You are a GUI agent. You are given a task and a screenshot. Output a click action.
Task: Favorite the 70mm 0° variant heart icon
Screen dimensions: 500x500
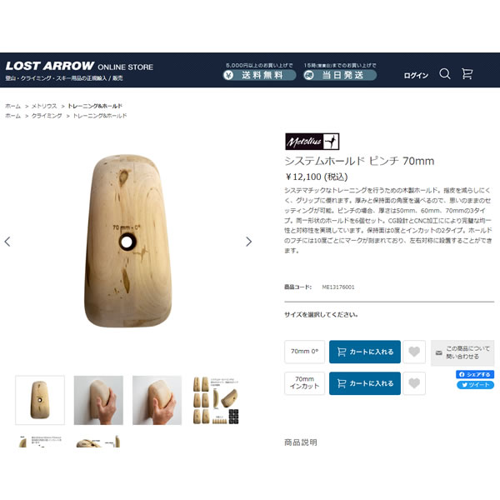point(414,352)
